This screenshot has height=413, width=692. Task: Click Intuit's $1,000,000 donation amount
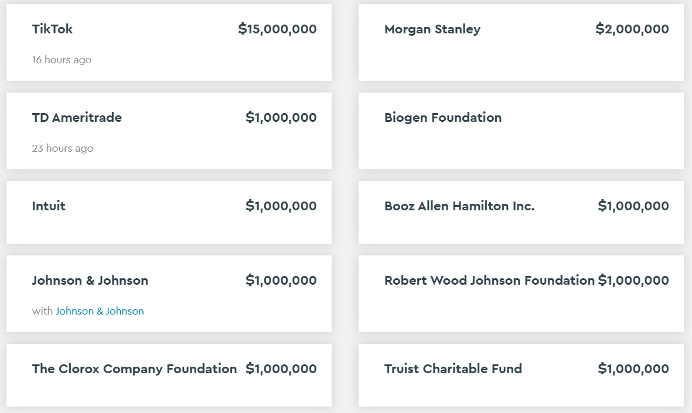281,206
